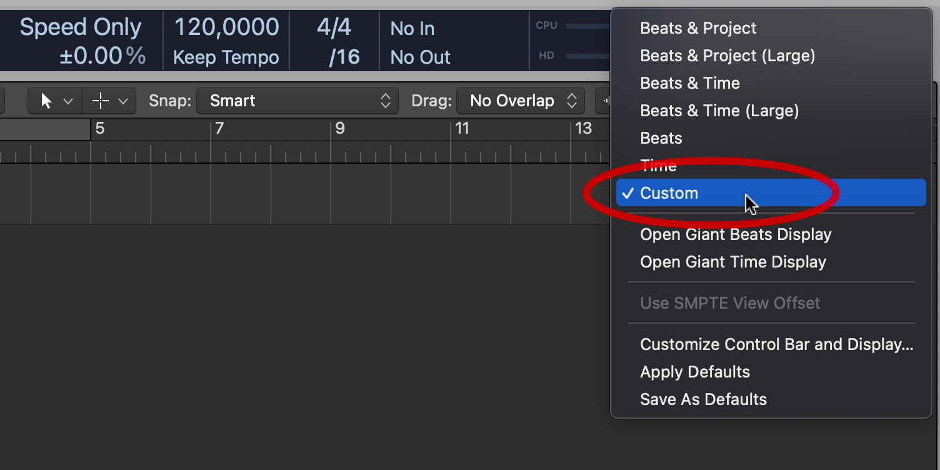Choose Beats & Project display mode

(x=698, y=28)
